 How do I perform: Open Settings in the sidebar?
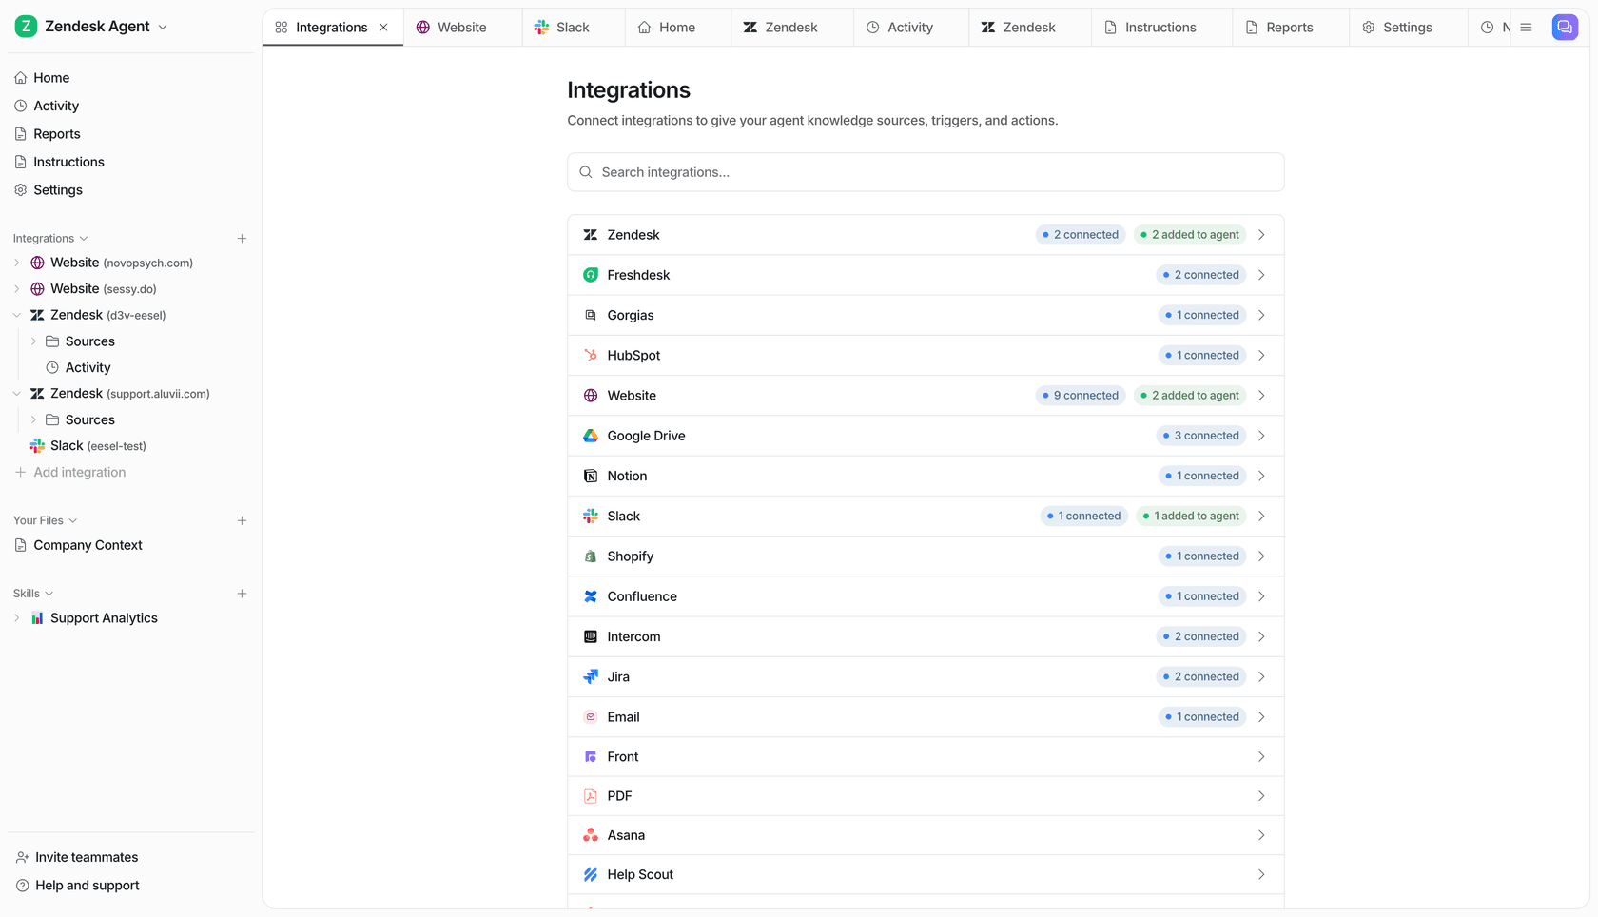pyautogui.click(x=58, y=190)
